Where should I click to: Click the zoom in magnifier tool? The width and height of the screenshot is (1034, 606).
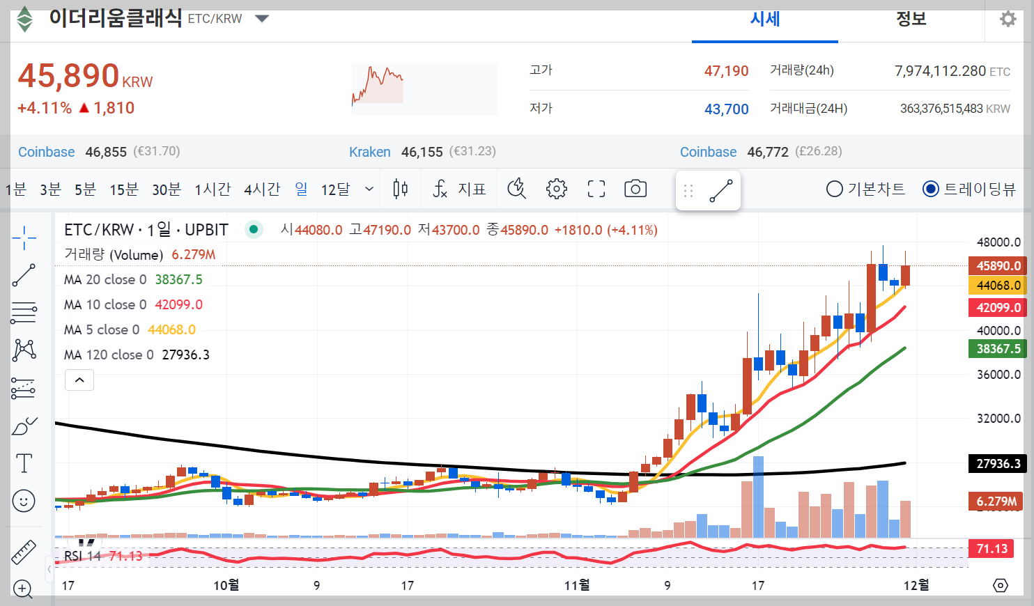click(22, 589)
